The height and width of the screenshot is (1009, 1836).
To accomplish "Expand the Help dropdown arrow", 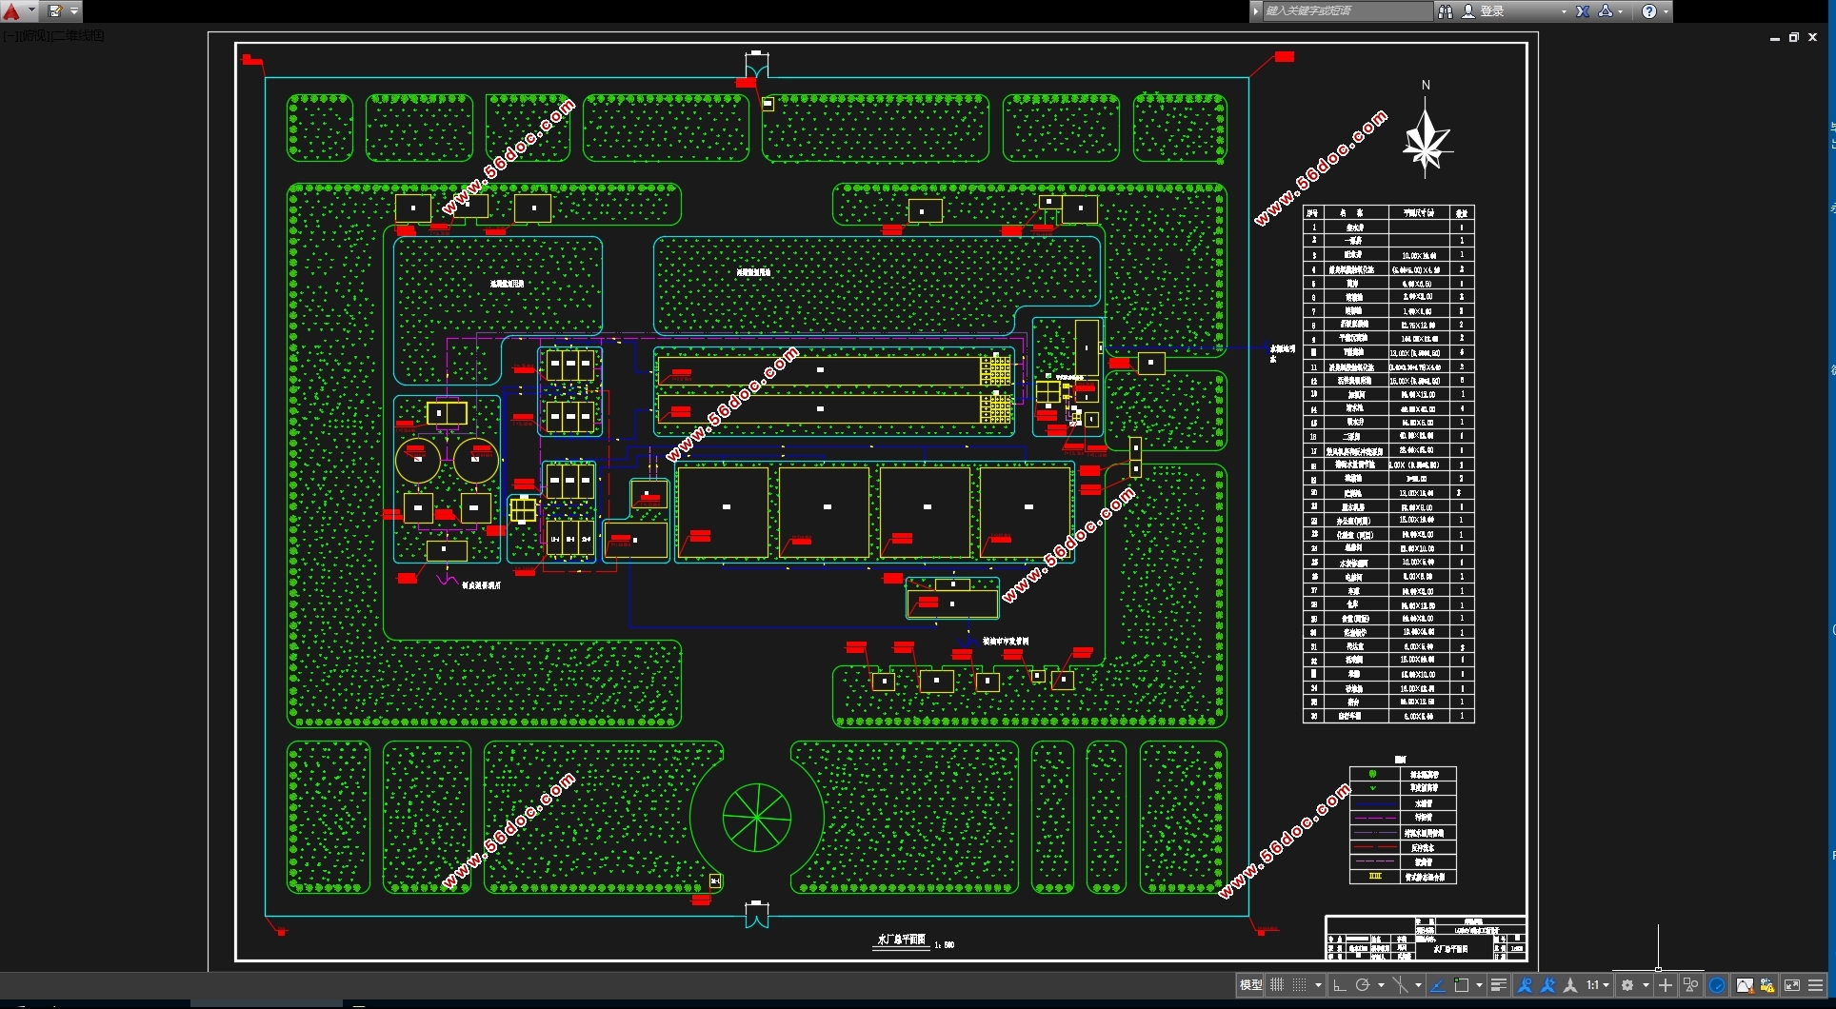I will pos(1666,11).
